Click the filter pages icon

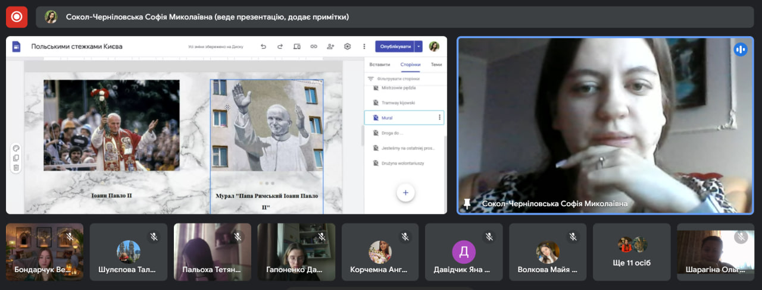click(370, 78)
